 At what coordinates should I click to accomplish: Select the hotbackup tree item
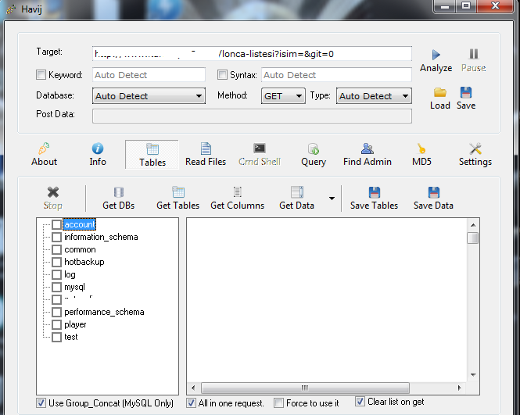(x=84, y=262)
